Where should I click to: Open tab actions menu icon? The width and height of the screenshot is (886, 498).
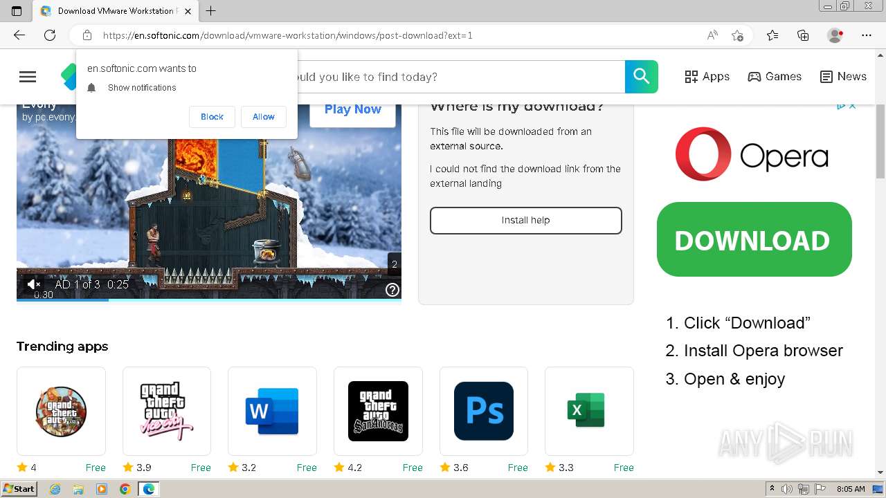(x=17, y=10)
